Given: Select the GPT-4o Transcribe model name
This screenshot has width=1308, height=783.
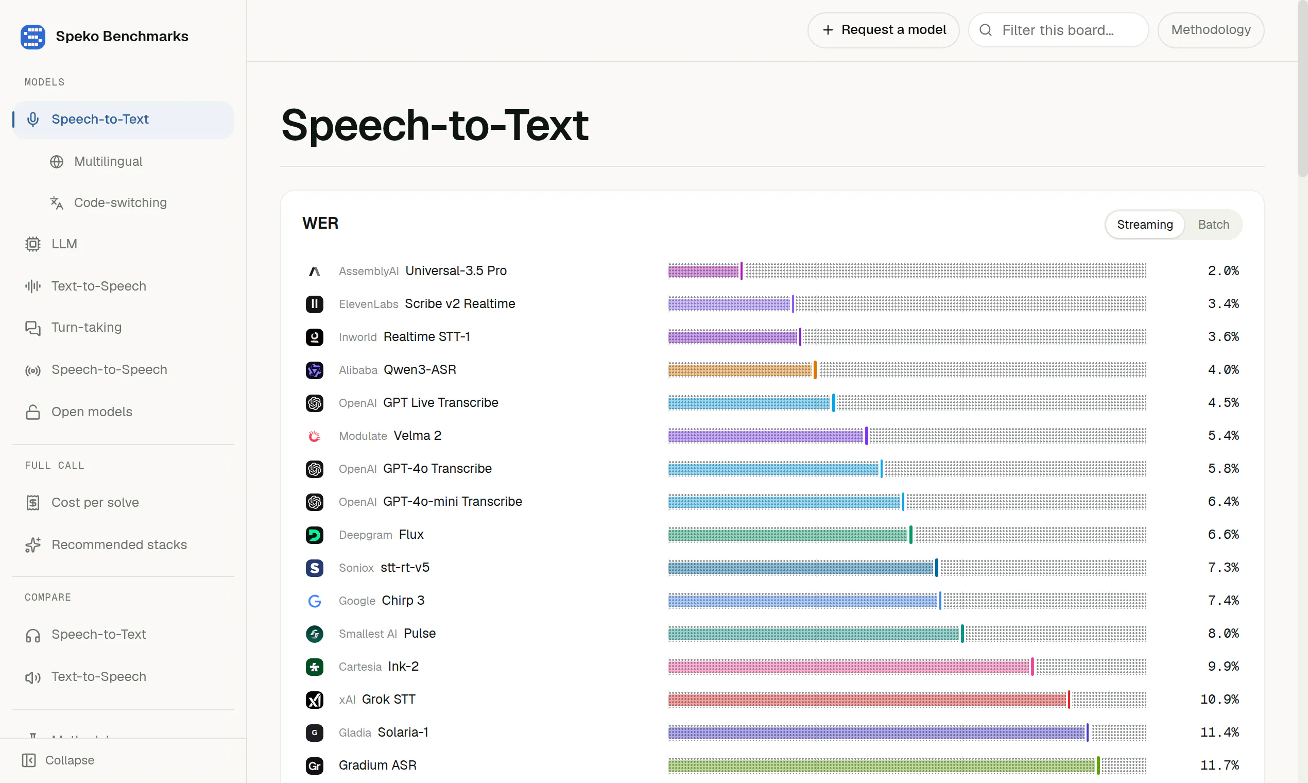Looking at the screenshot, I should pos(437,469).
